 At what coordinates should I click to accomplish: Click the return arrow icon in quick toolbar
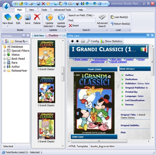pos(65,4)
